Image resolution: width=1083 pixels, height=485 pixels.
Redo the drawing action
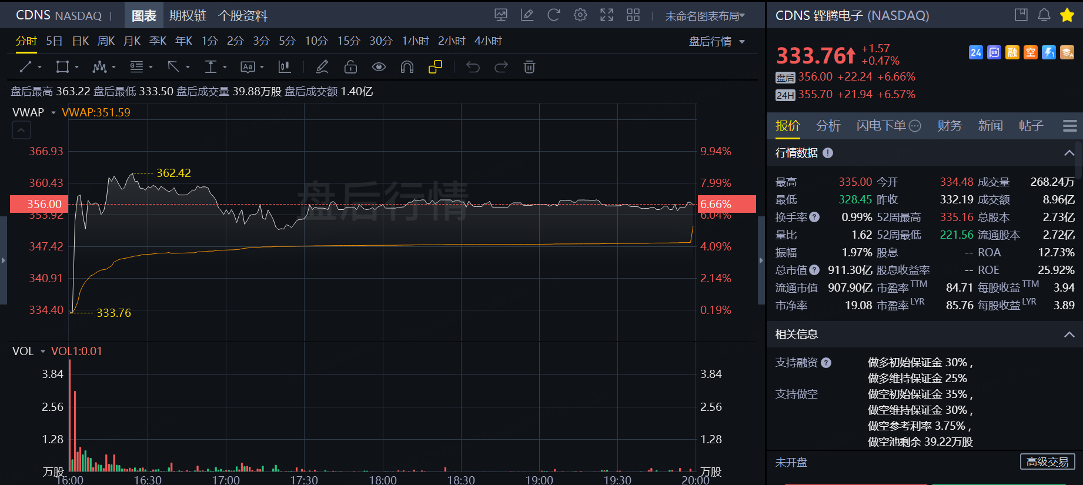[501, 67]
